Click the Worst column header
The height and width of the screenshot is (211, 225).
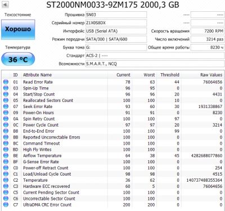[149, 75]
